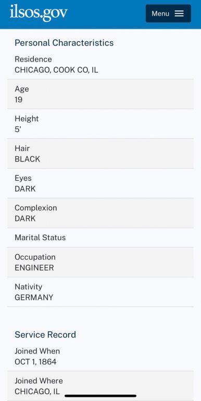Tap the Residence CHICAGO, COOK CO, IL row

coord(100,64)
